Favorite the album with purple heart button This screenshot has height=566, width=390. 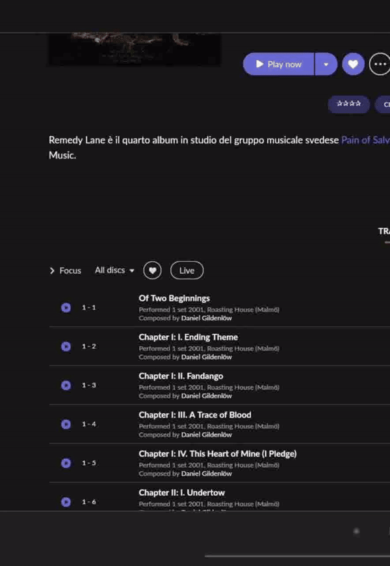point(353,64)
